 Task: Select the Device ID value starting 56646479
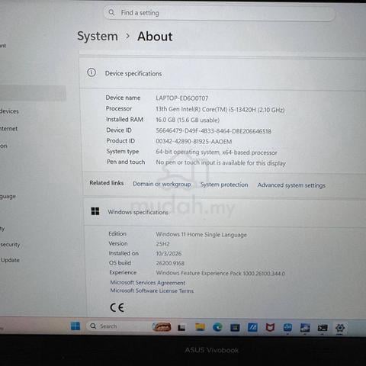tap(213, 131)
